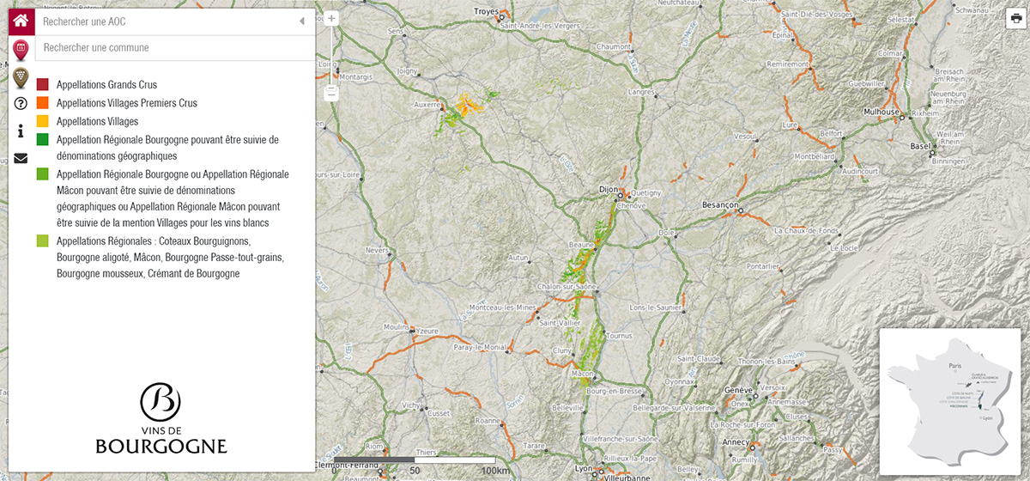Click the home icon in the sidebar
1030x481 pixels.
pos(21,21)
